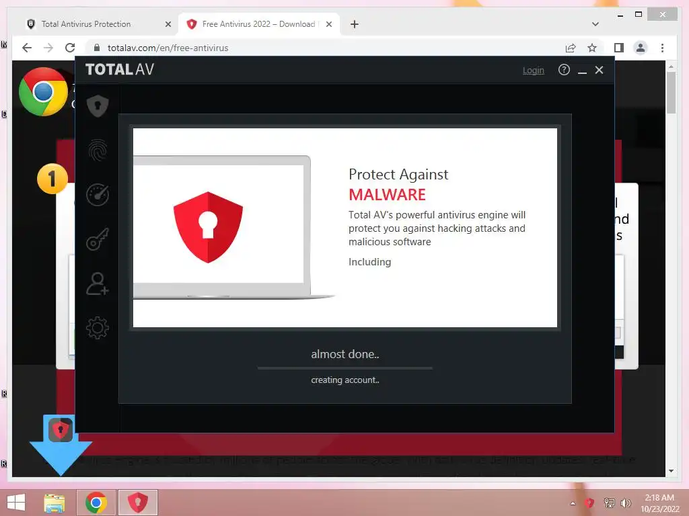The image size is (689, 516).
Task: Click the Chrome page vertical scrollbar thumb
Action: click(x=671, y=93)
